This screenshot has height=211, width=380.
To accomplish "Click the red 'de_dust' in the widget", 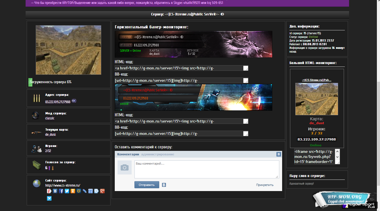I will (x=317, y=123).
